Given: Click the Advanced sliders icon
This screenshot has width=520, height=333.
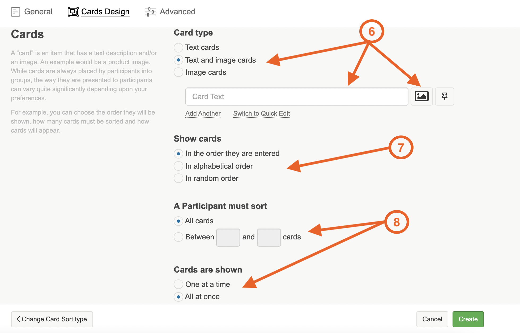Looking at the screenshot, I should tap(150, 12).
